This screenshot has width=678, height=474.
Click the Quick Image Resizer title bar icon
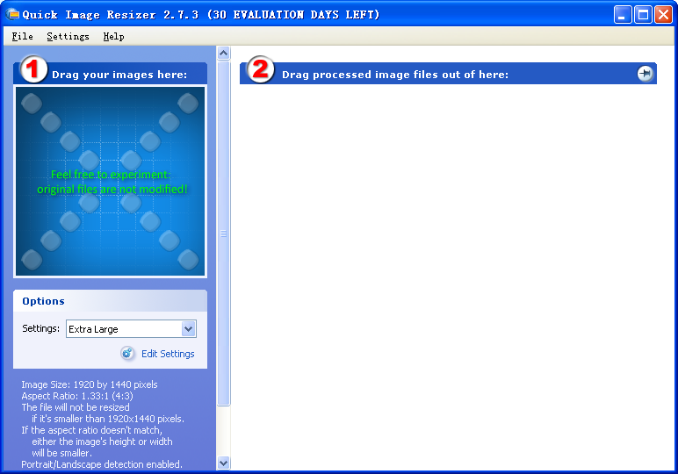click(x=12, y=14)
